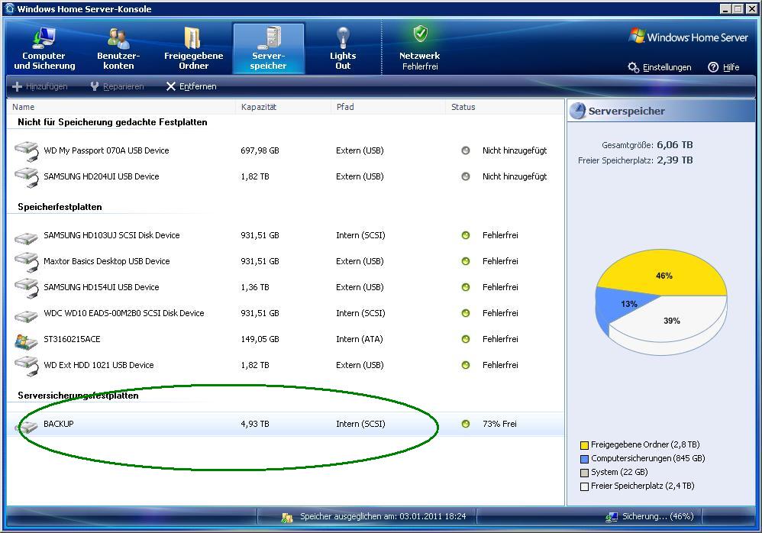Click Entfernen to remove the drive

point(192,86)
